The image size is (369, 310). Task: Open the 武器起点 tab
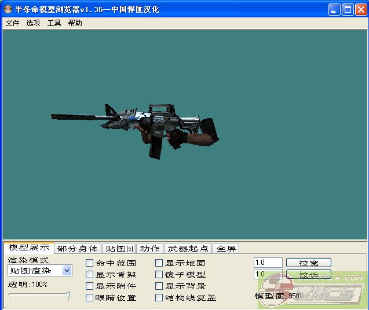[188, 249]
